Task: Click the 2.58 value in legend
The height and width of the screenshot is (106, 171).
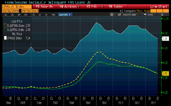Action: click(x=28, y=30)
